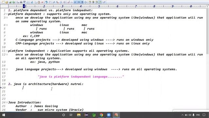The width and height of the screenshot is (209, 118).
Task: Click the line number 10 in the gutter
Action: 4,47
